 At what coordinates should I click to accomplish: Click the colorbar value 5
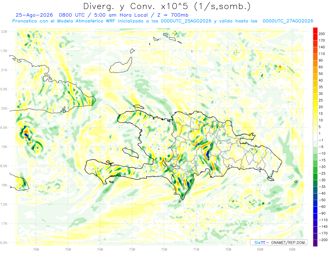(320, 127)
